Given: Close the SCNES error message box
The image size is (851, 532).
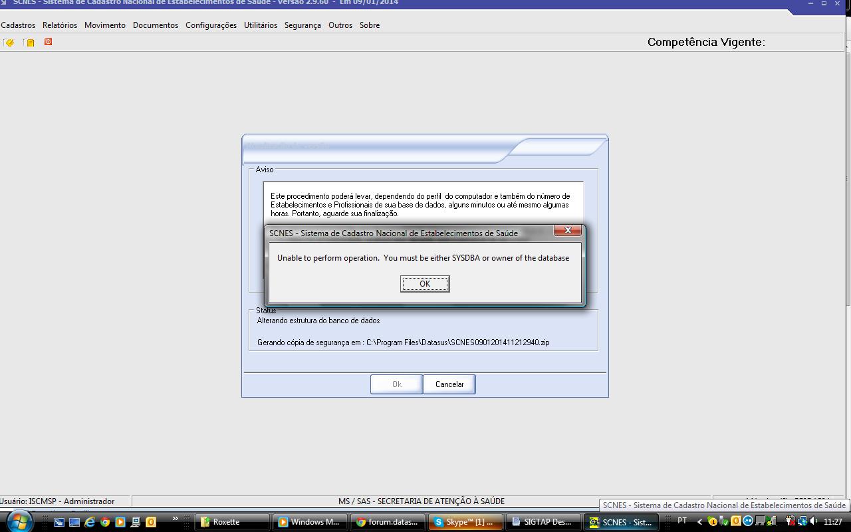Looking at the screenshot, I should click(x=568, y=231).
